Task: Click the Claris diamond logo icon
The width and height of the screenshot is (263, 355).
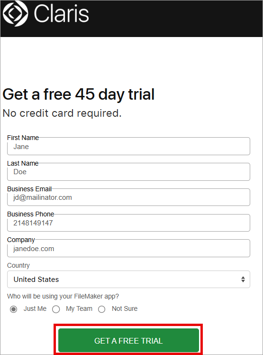Action: [15, 13]
